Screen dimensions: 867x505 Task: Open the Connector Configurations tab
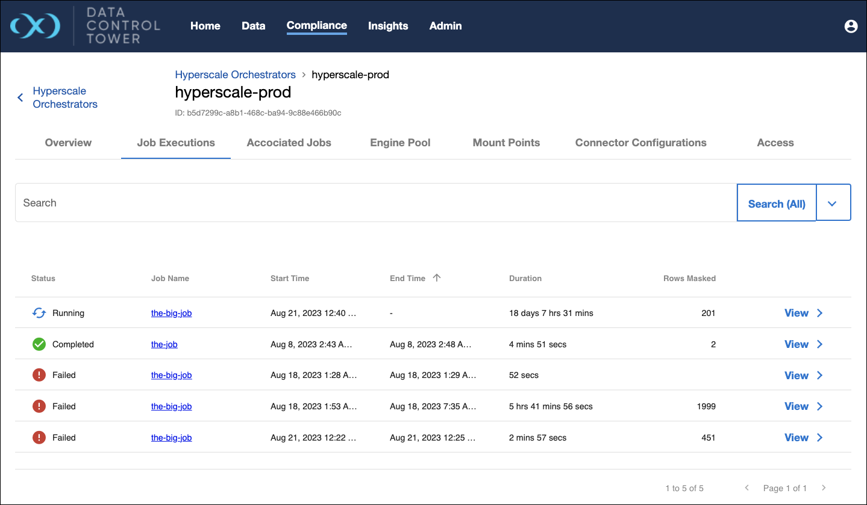pyautogui.click(x=640, y=143)
